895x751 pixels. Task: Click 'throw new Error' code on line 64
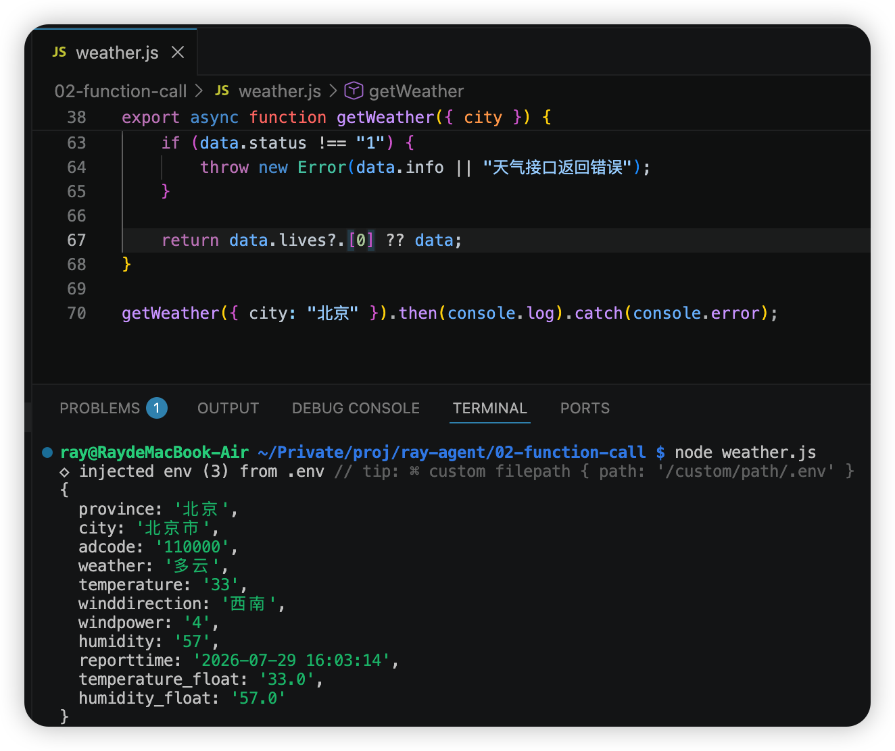274,167
